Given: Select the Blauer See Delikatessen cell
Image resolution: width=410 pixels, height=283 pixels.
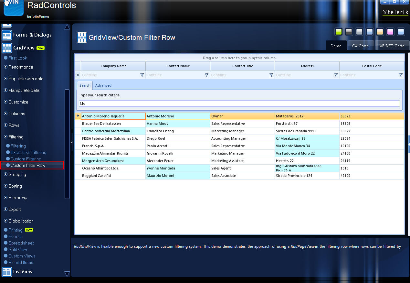Looking at the screenshot, I should coord(113,124).
